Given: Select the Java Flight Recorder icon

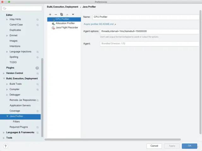Looking at the screenshot, I should [x=53, y=28].
